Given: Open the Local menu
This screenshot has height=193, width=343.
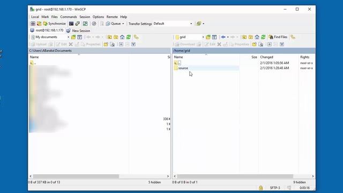Looking at the screenshot, I should click(35, 17).
